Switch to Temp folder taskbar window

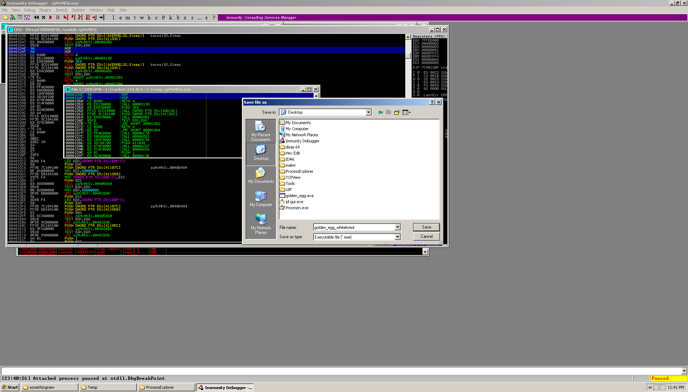108,387
